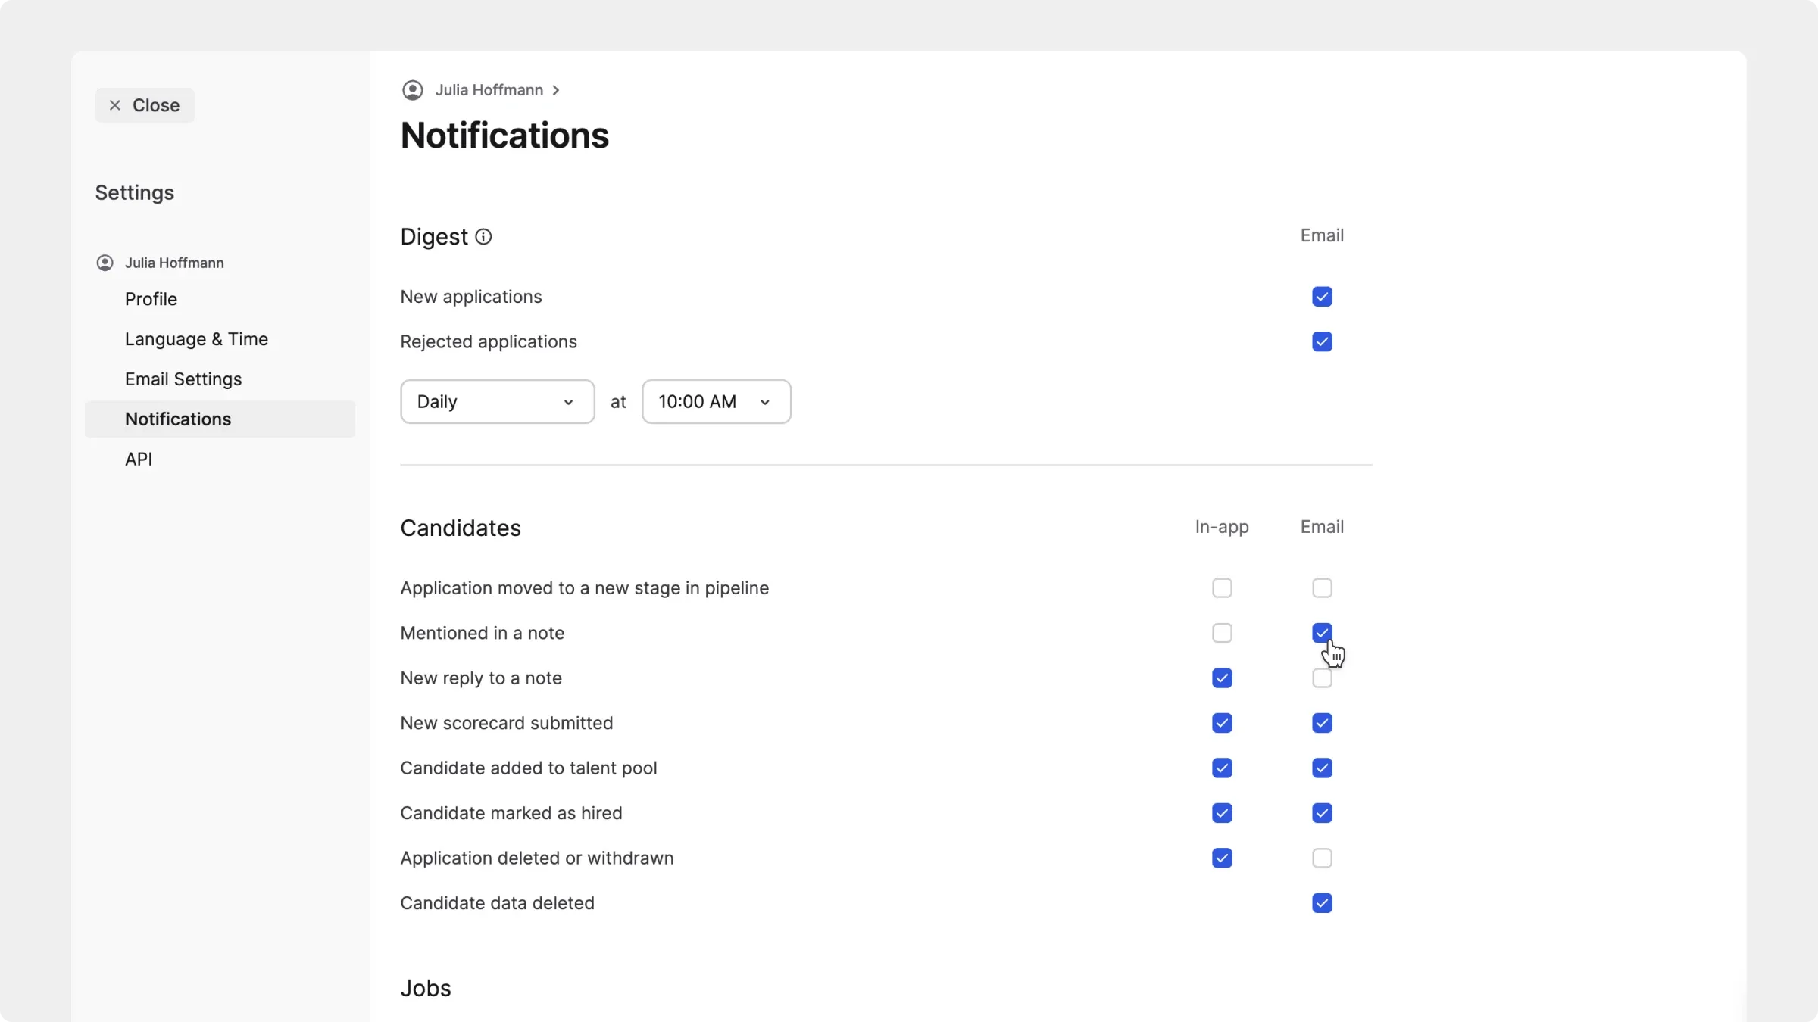Screen dimensions: 1818x1022
Task: Enable in-app for Mentioned in a note
Action: pyautogui.click(x=1222, y=633)
